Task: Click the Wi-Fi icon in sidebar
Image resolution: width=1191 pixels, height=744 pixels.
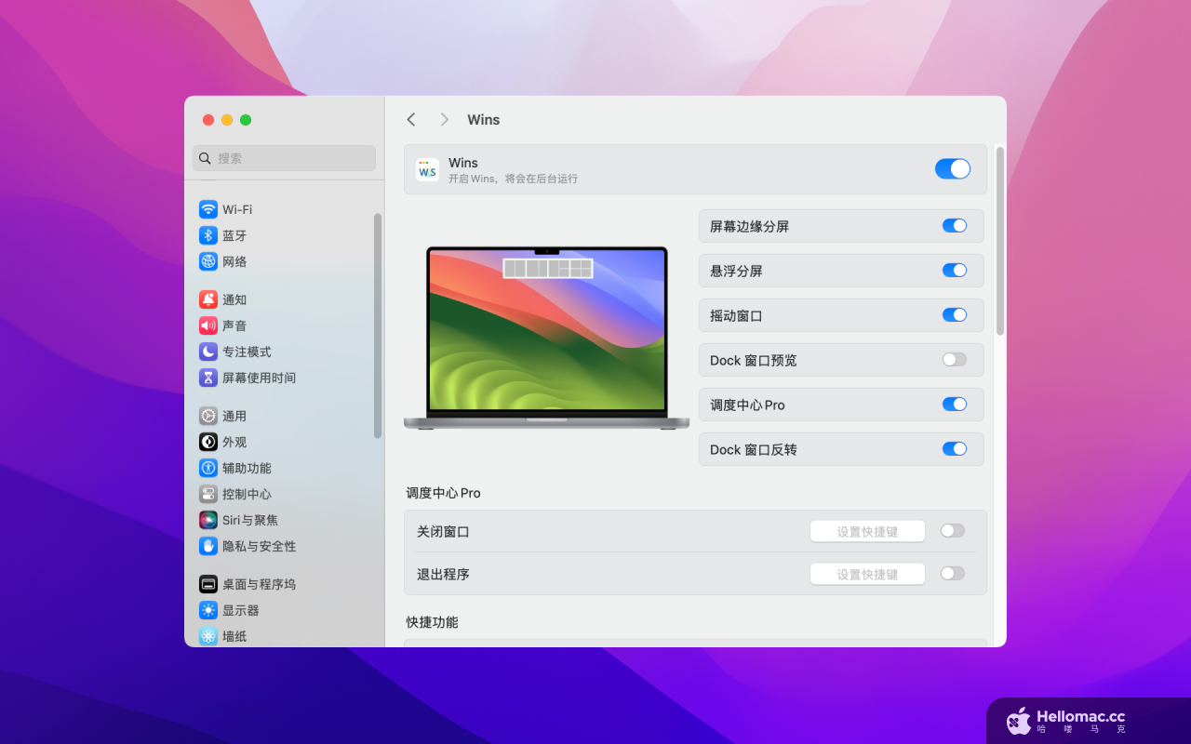Action: pos(208,209)
